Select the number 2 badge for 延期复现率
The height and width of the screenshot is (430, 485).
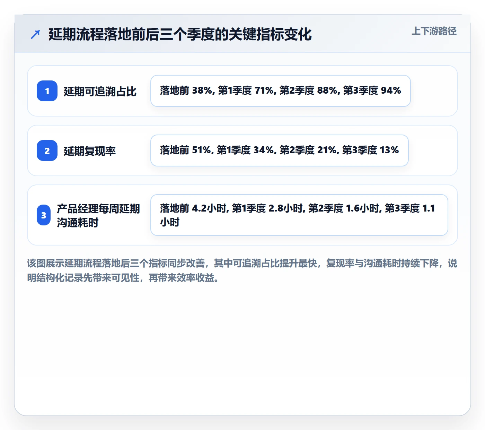(47, 150)
